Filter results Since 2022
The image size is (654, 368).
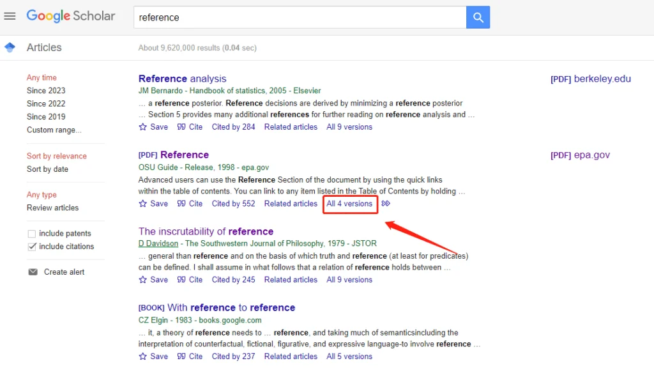[x=46, y=103]
